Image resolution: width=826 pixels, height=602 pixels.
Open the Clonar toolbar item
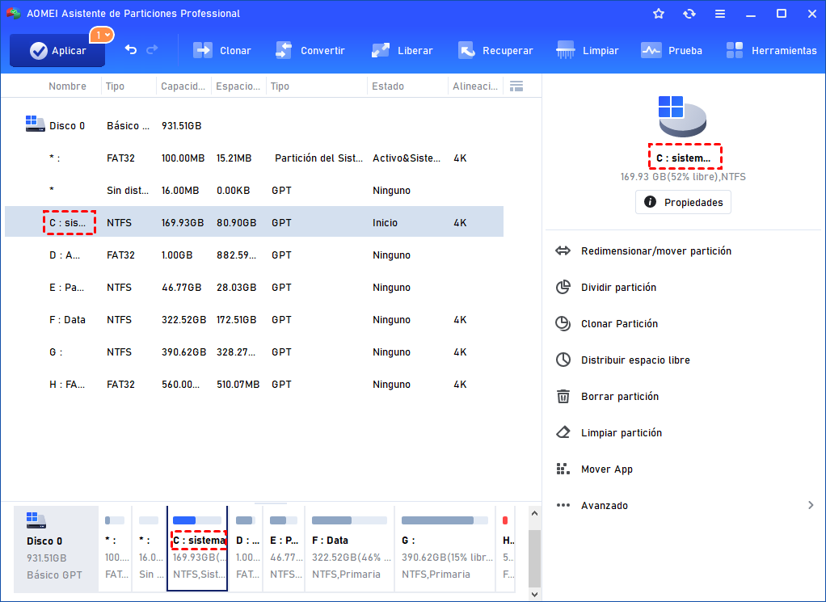coord(221,51)
